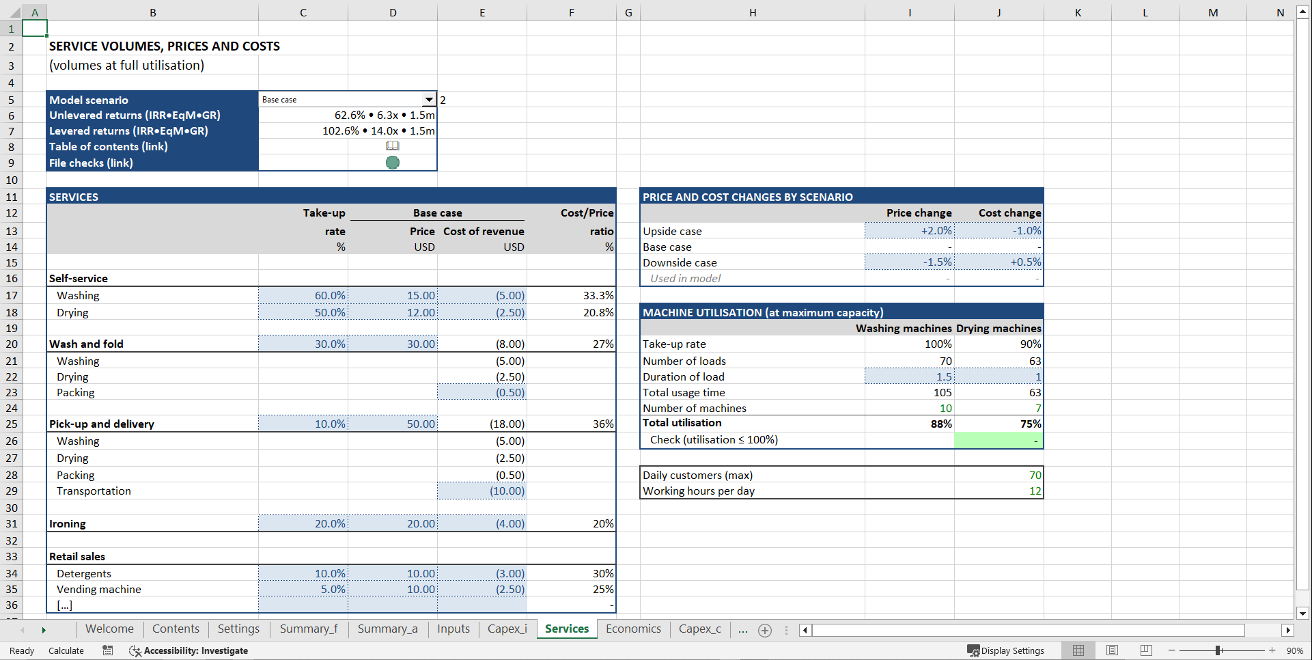Click the sheet navigation right arrow
The width and height of the screenshot is (1312, 660).
pyautogui.click(x=44, y=630)
